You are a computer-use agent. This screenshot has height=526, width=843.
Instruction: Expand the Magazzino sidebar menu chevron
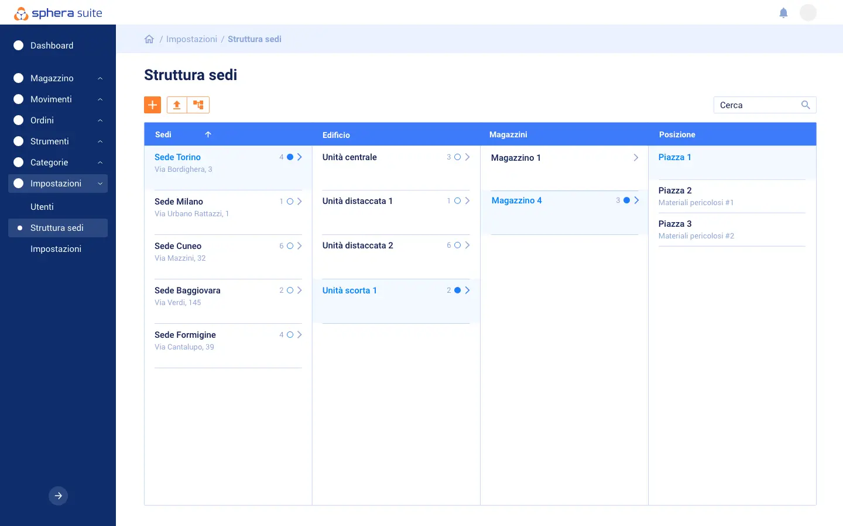100,78
